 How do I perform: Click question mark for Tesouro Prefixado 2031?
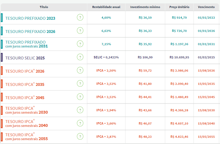80,44
